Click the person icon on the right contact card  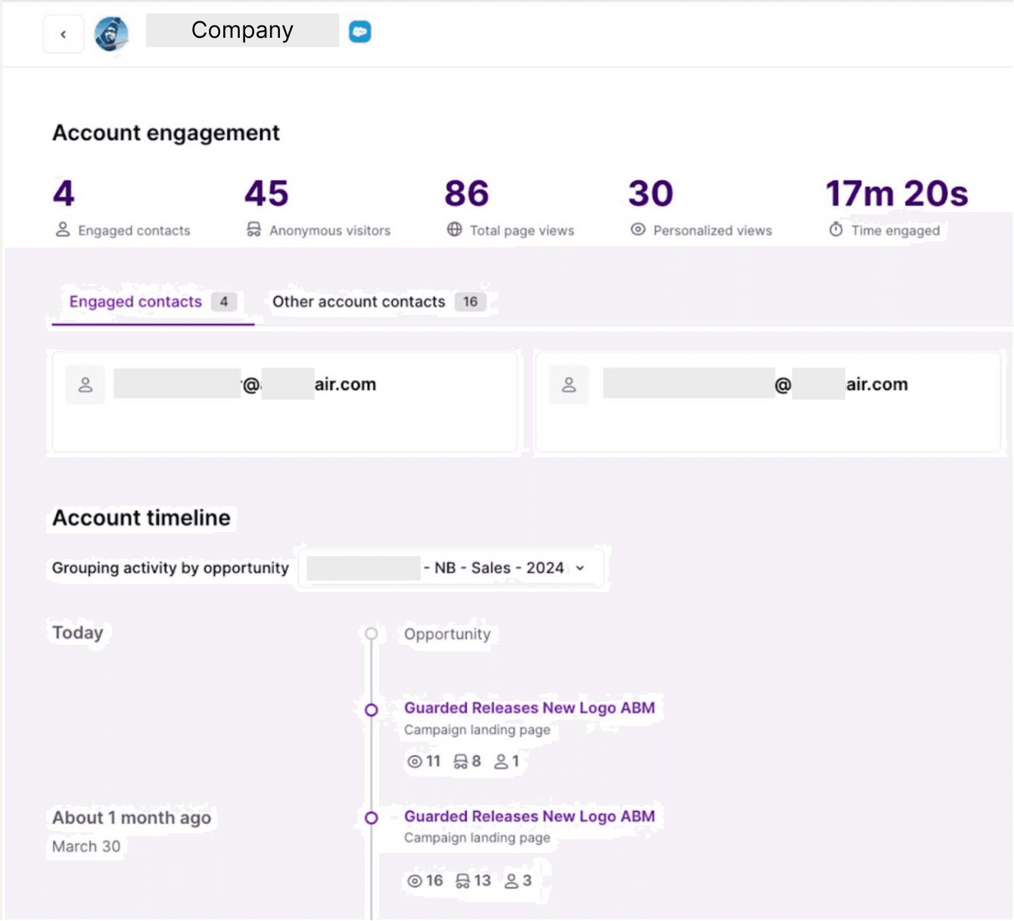point(569,384)
